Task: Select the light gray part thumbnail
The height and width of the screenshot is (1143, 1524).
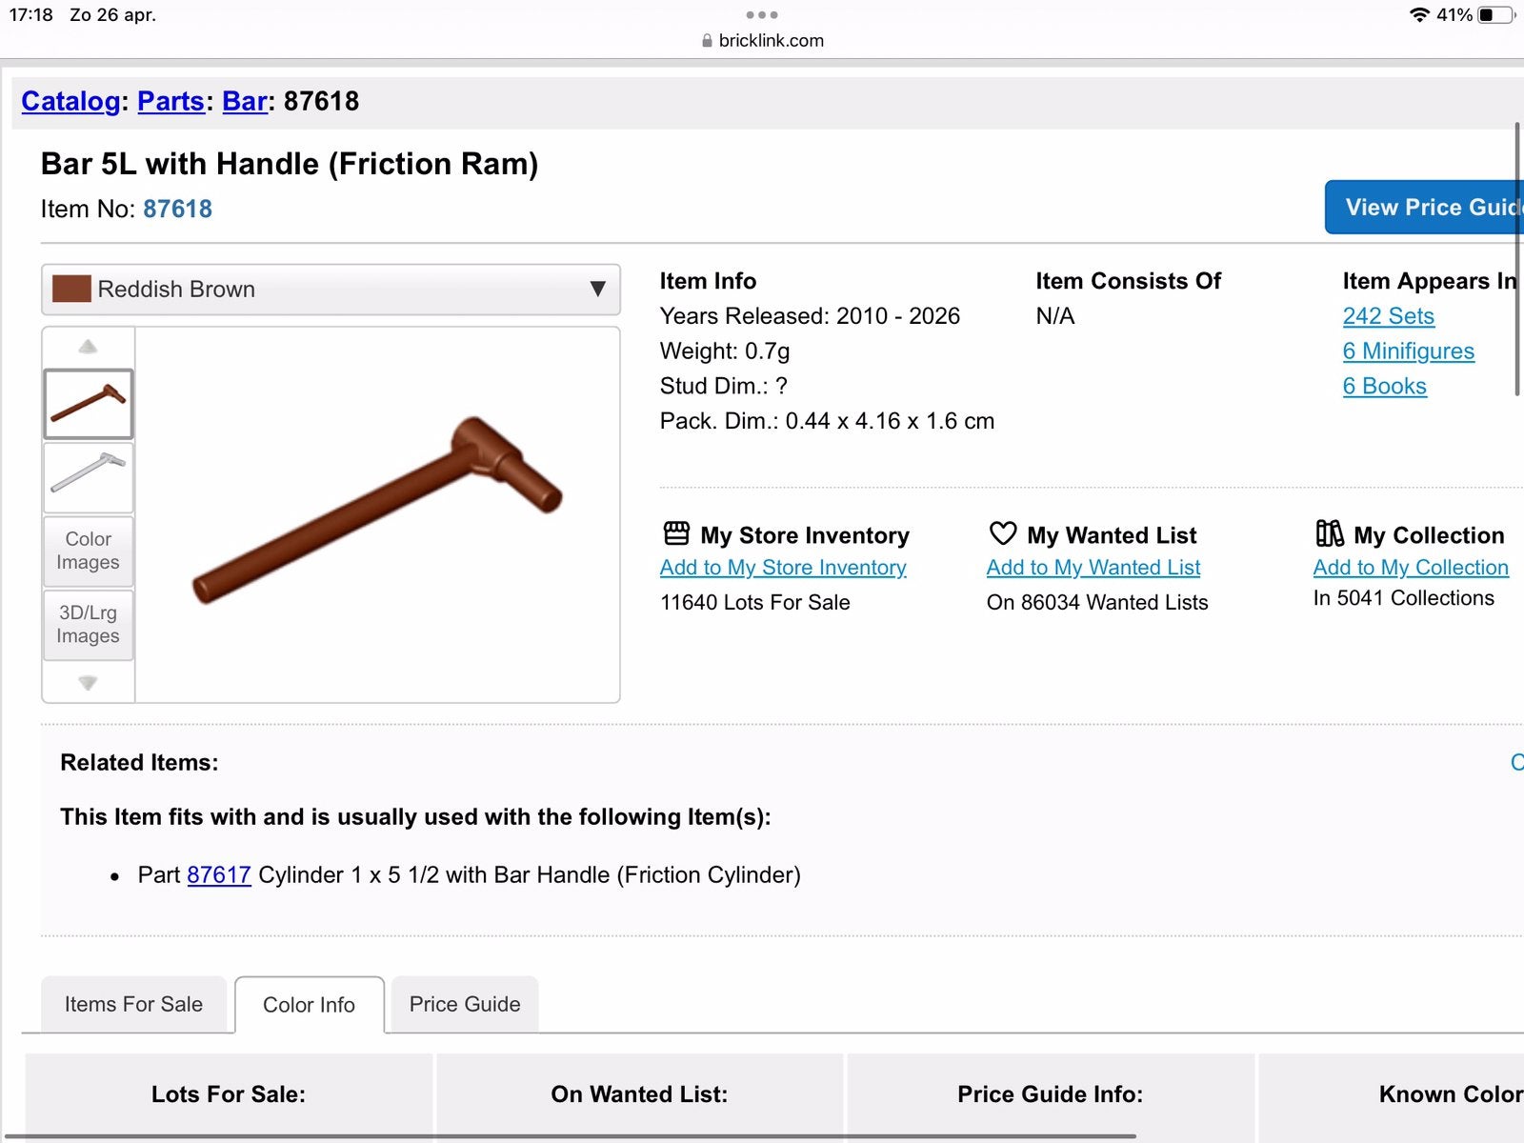Action: click(89, 477)
